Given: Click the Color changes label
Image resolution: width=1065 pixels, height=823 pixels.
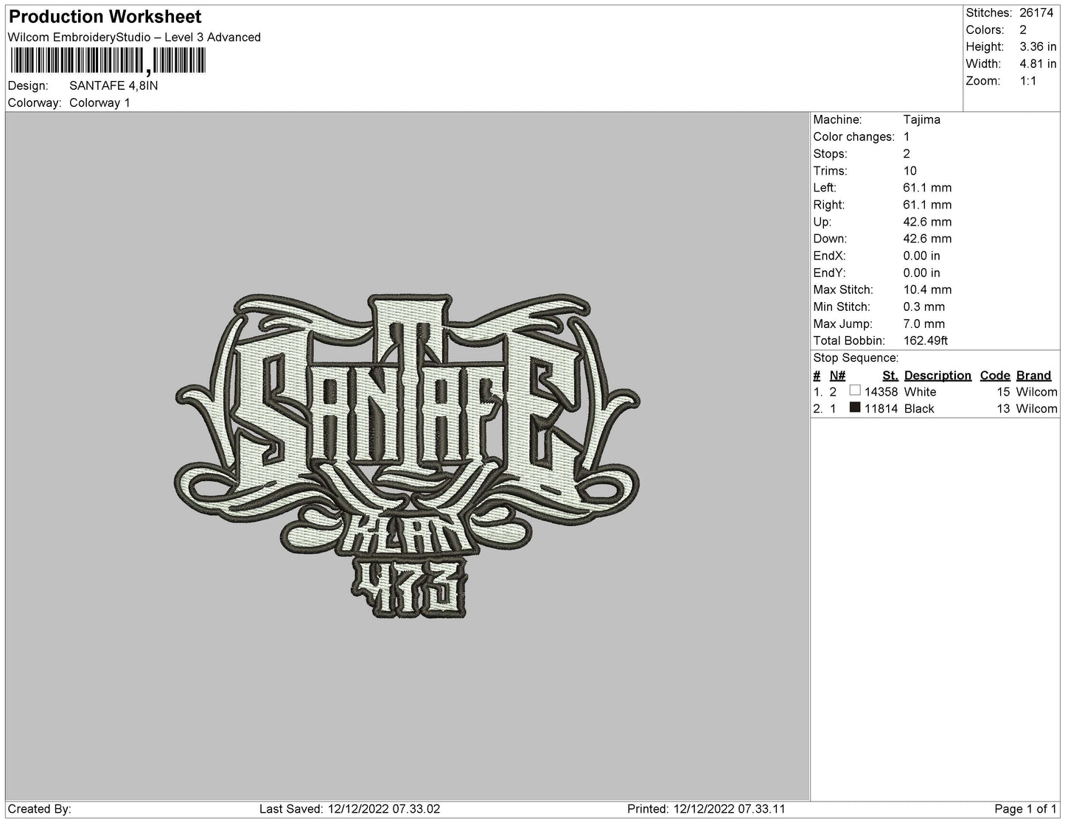Looking at the screenshot, I should point(853,136).
